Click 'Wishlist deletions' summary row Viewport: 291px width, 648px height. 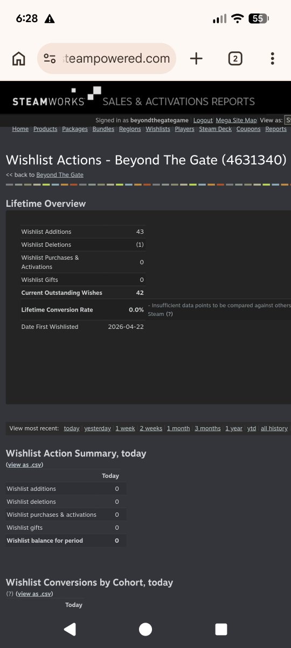[x=66, y=502]
